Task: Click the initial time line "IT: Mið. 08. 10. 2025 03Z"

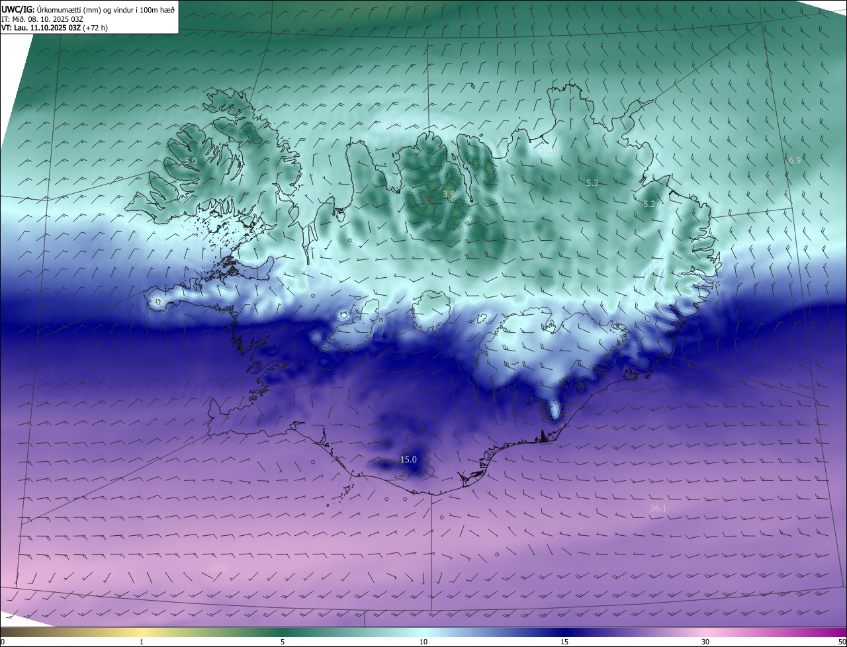Action: pos(42,19)
